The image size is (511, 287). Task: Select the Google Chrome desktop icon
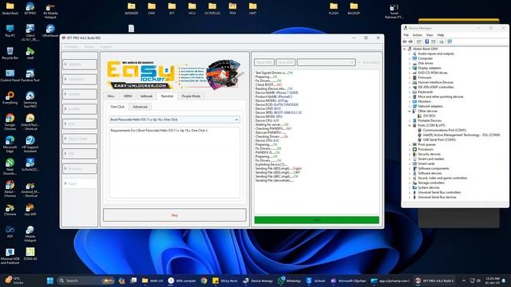(x=10, y=122)
